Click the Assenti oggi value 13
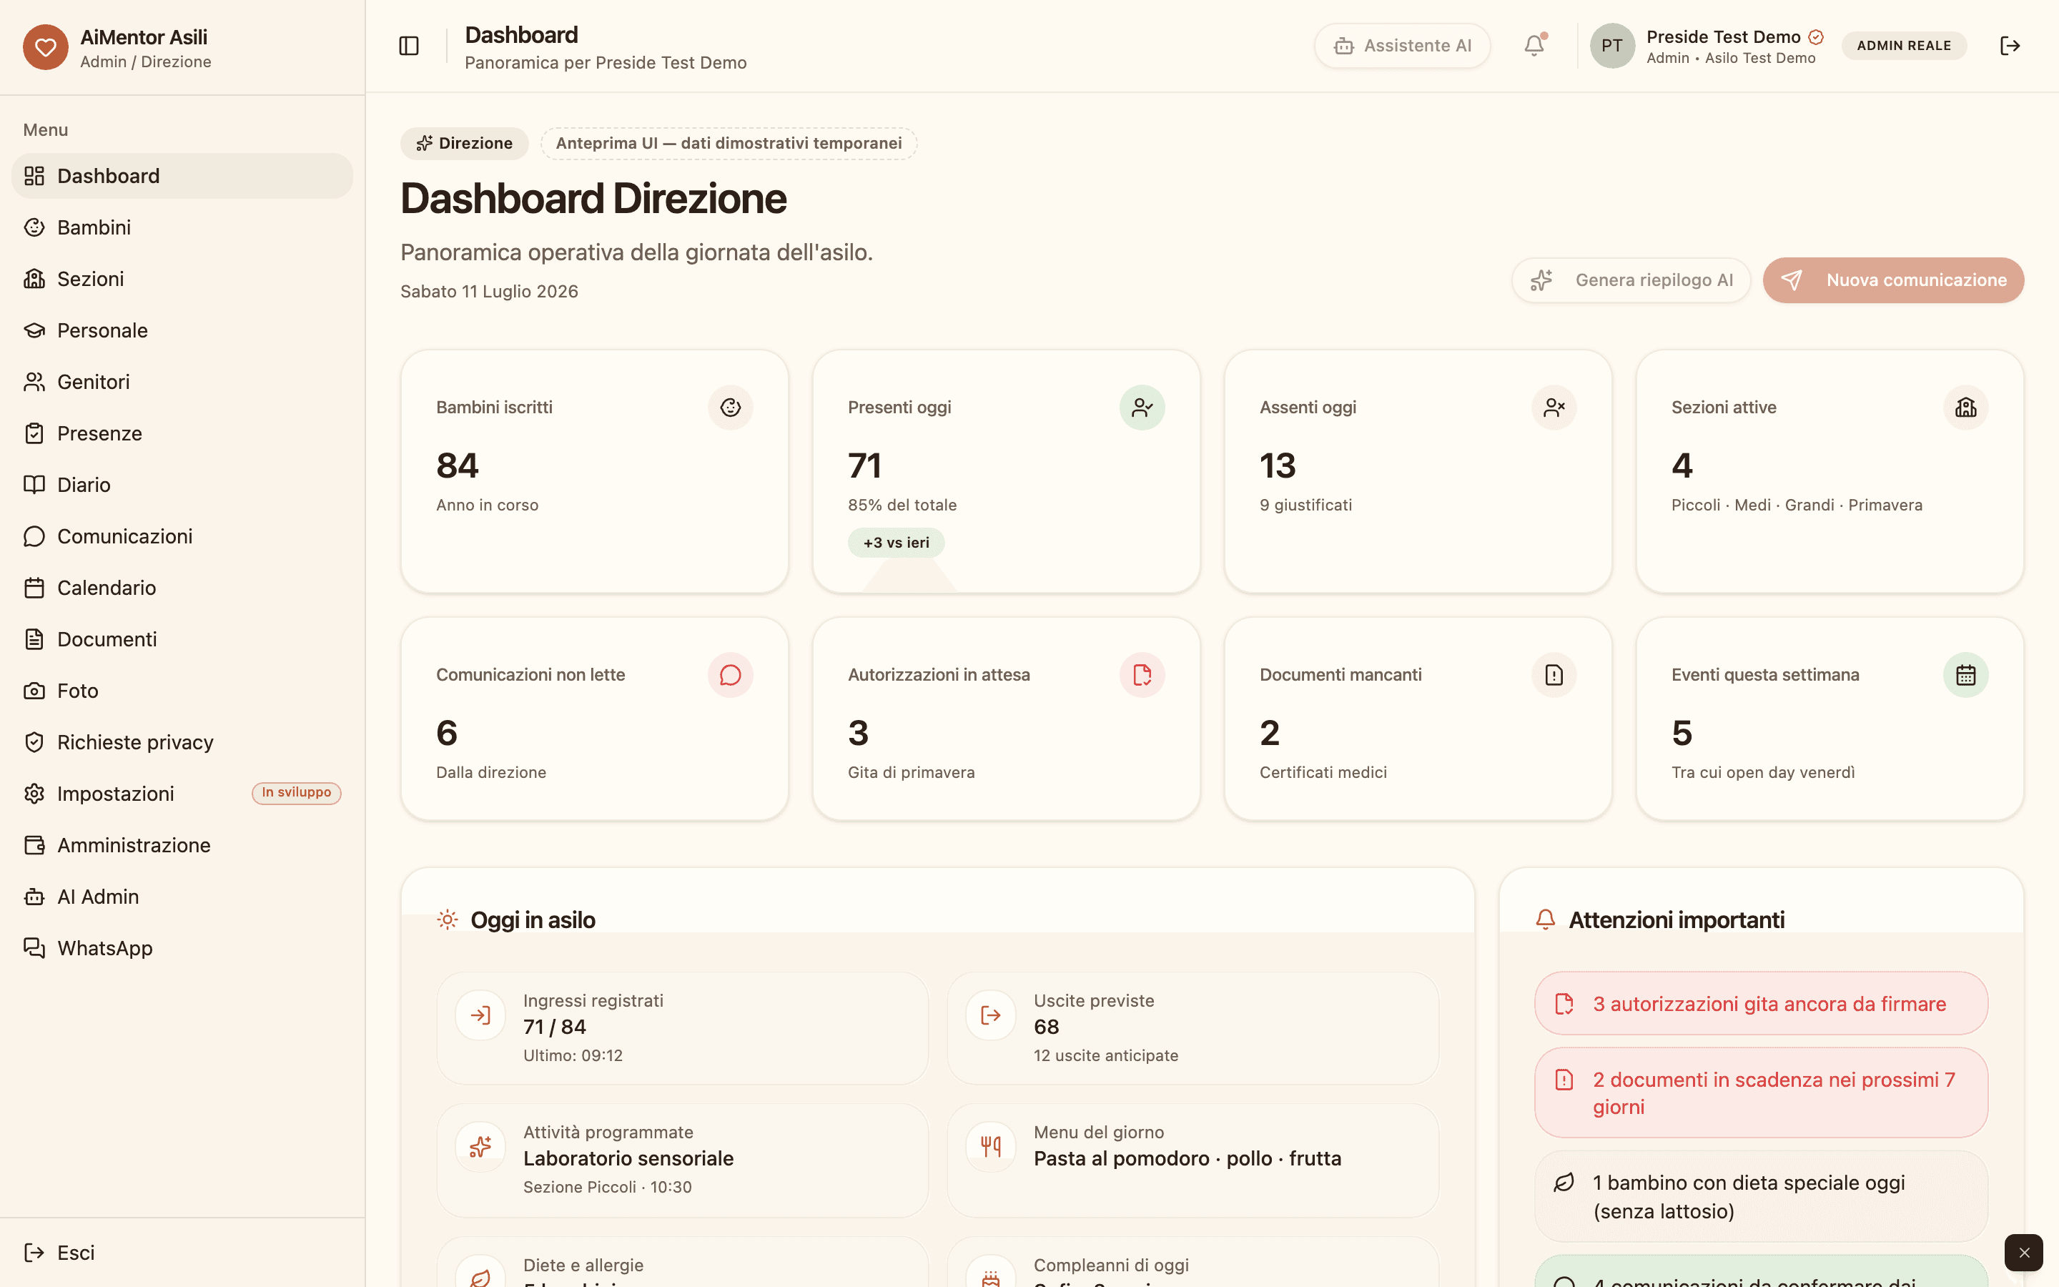Image resolution: width=2059 pixels, height=1287 pixels. [x=1278, y=465]
